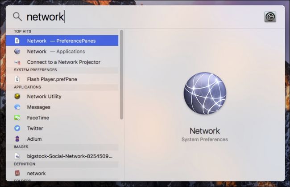Click the Network Utility radar icon
Image resolution: width=290 pixels, height=187 pixels.
coord(17,96)
